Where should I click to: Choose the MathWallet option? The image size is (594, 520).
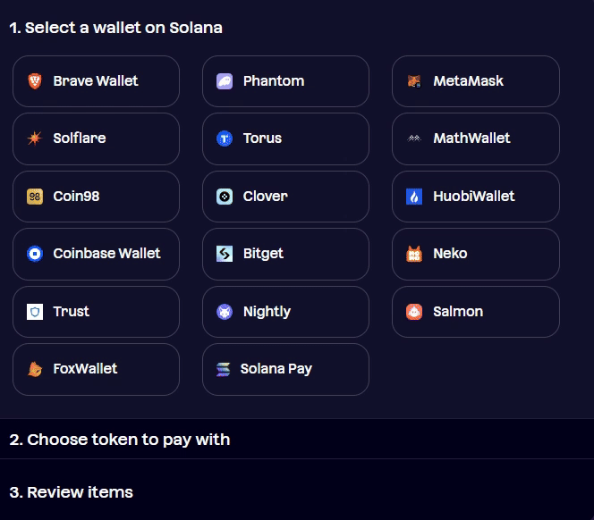pos(475,138)
